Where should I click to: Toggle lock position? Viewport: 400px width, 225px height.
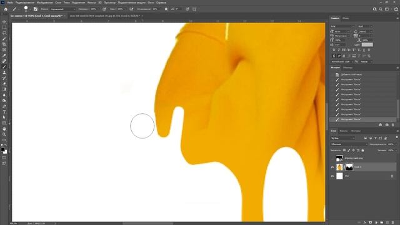[353, 150]
